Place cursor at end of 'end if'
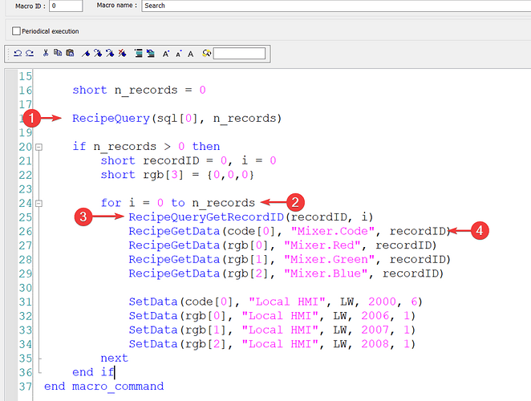The width and height of the screenshot is (531, 401). [x=116, y=372]
